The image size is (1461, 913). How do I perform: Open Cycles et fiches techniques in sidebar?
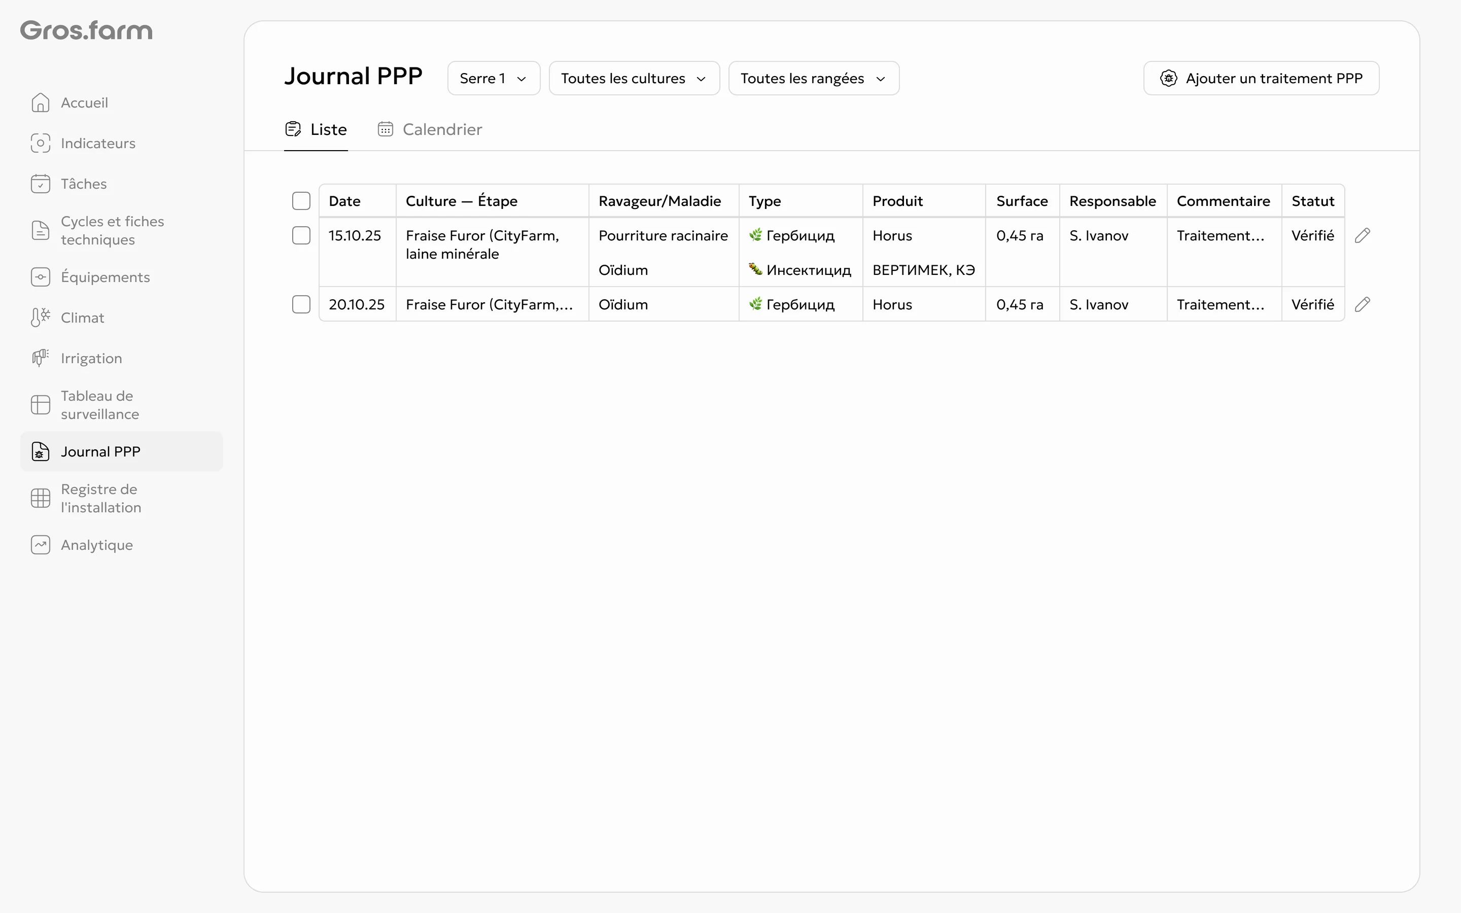(x=121, y=230)
